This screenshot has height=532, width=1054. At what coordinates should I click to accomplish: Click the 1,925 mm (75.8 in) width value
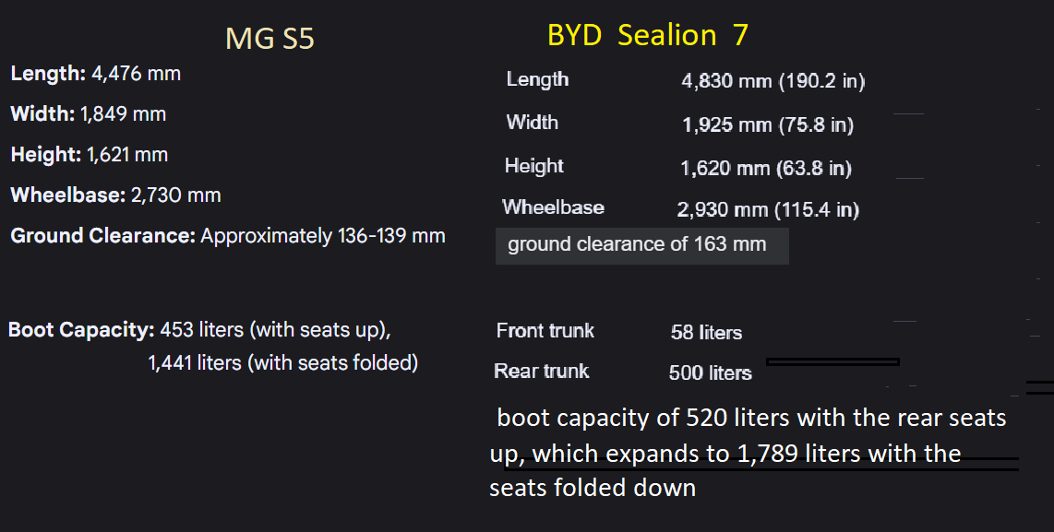pos(768,124)
